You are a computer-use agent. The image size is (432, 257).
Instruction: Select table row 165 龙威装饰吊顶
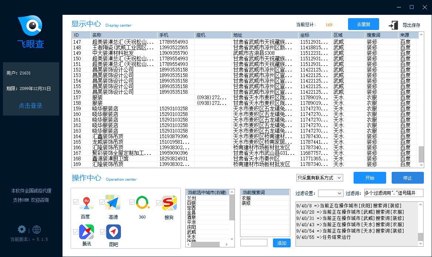[245, 142]
